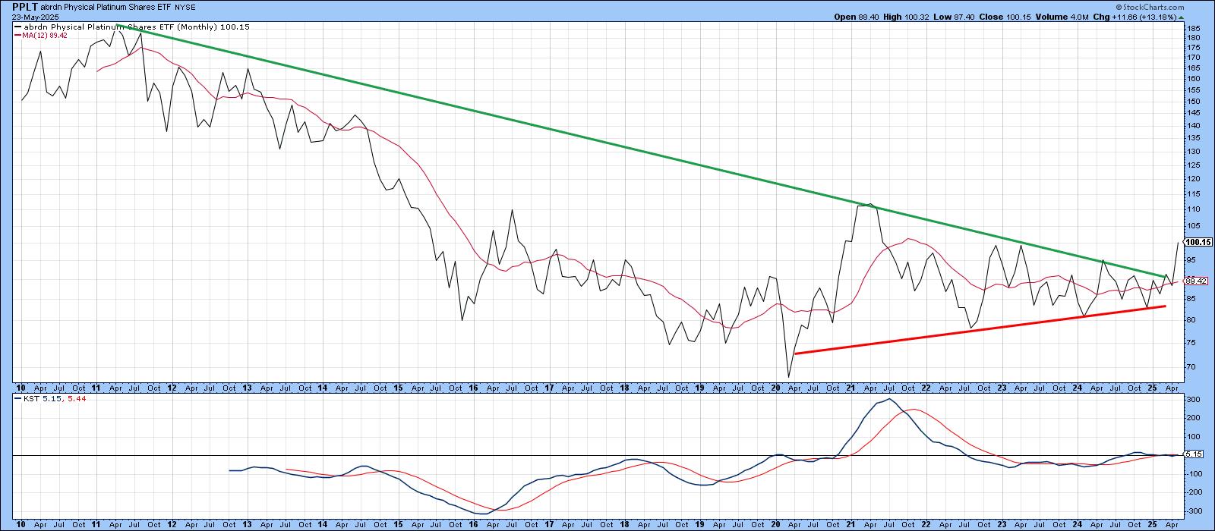
Task: Select the Open 88.40 value
Action: click(856, 17)
